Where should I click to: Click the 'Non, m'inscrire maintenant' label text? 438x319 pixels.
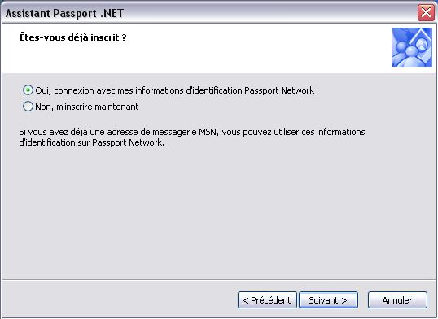(x=87, y=107)
